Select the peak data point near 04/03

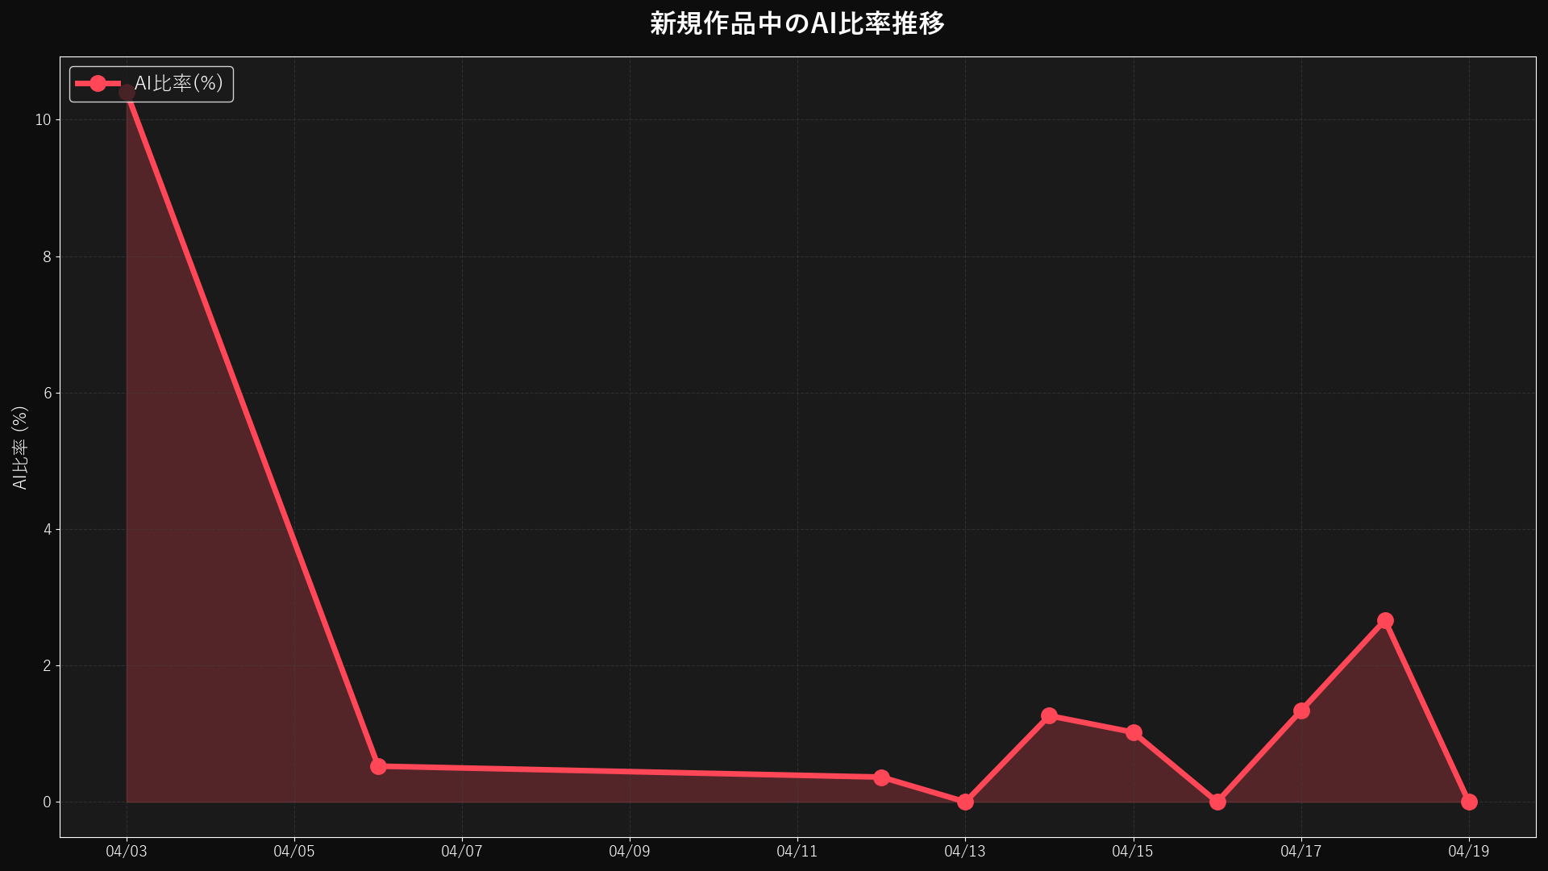point(127,91)
